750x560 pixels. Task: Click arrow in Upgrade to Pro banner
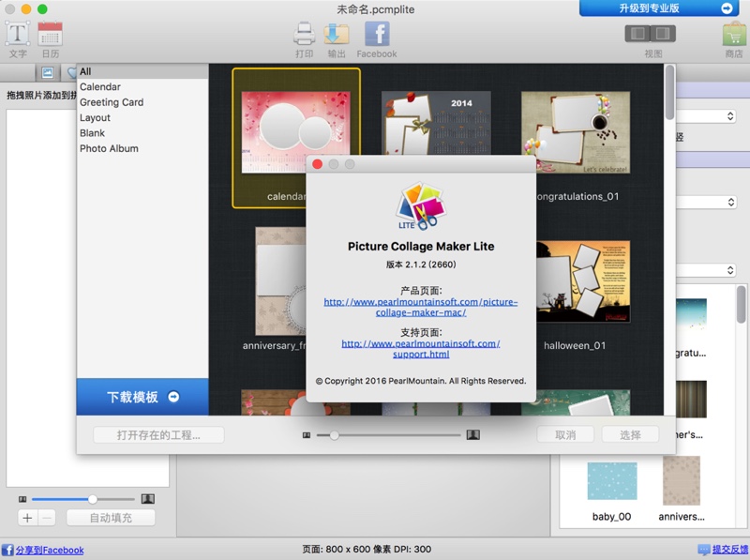[x=727, y=8]
